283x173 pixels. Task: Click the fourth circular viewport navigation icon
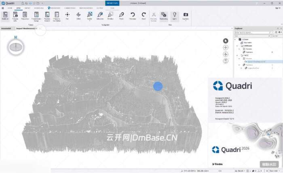click(226, 61)
